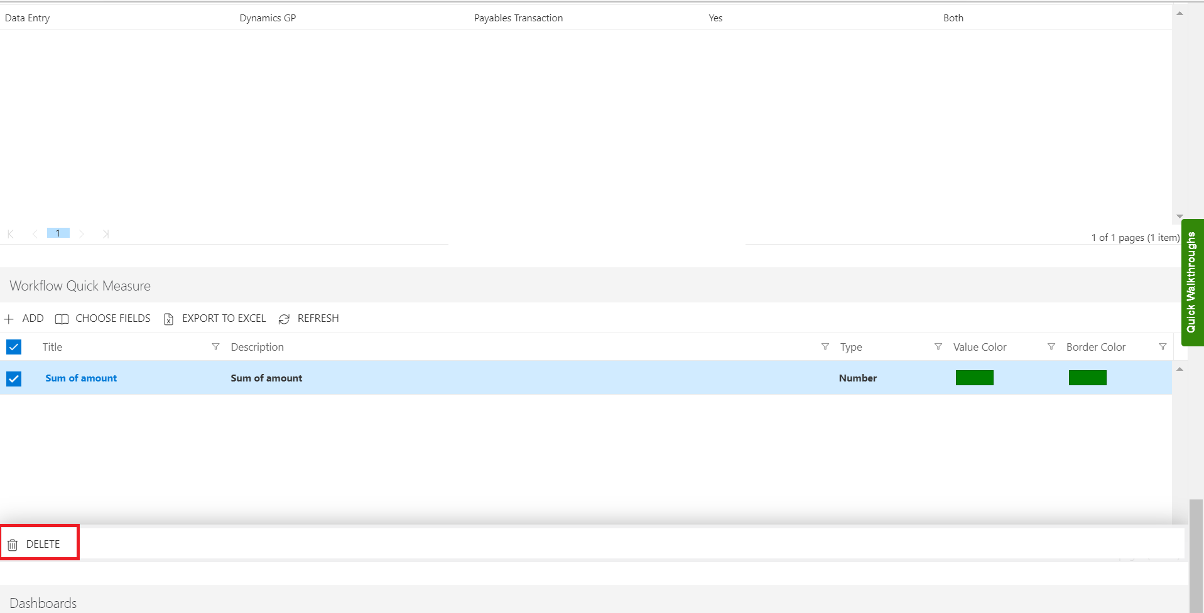Click the Dynamics GP cell
Viewport: 1204px width, 613px height.
(268, 18)
